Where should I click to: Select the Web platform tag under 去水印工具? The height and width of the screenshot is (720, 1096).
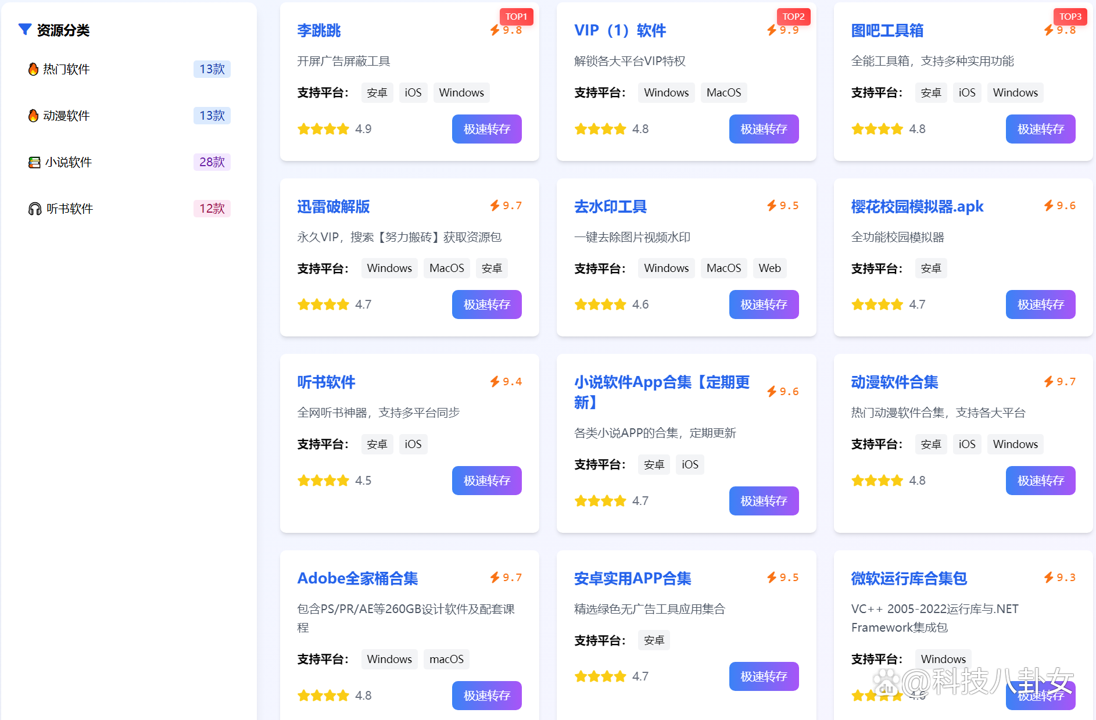769,268
